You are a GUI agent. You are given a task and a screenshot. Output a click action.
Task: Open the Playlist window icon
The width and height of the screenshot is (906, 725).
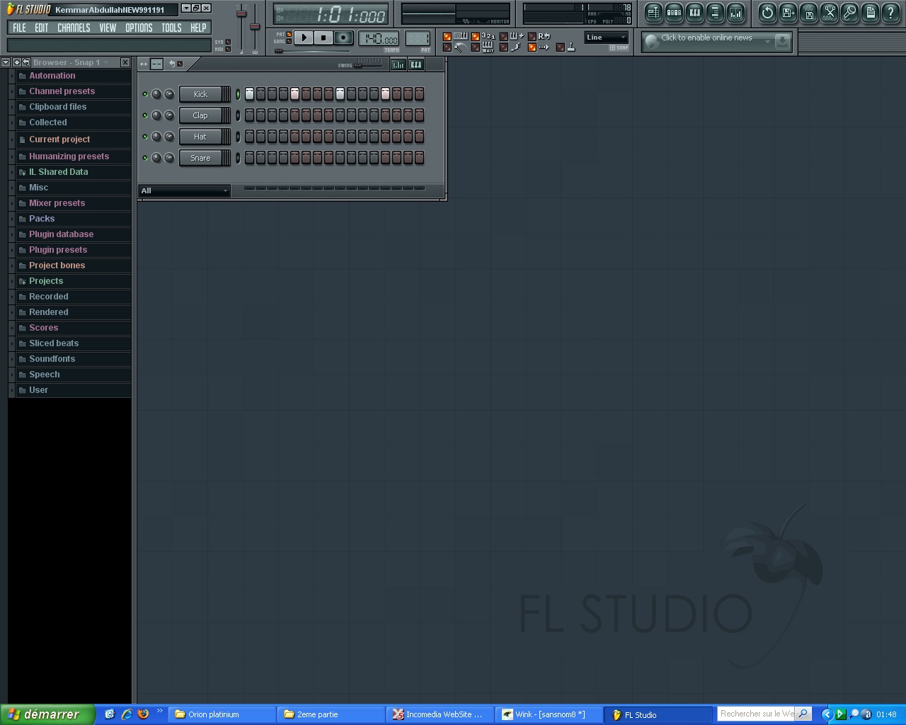[653, 12]
